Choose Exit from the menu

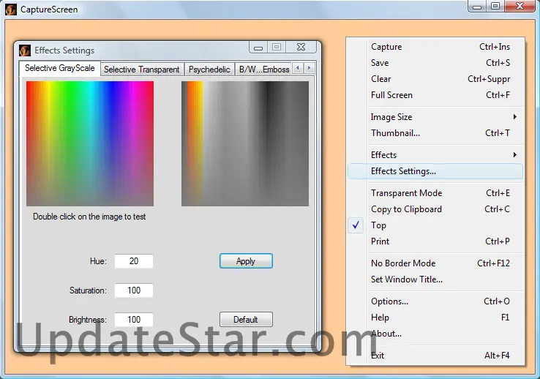point(435,356)
